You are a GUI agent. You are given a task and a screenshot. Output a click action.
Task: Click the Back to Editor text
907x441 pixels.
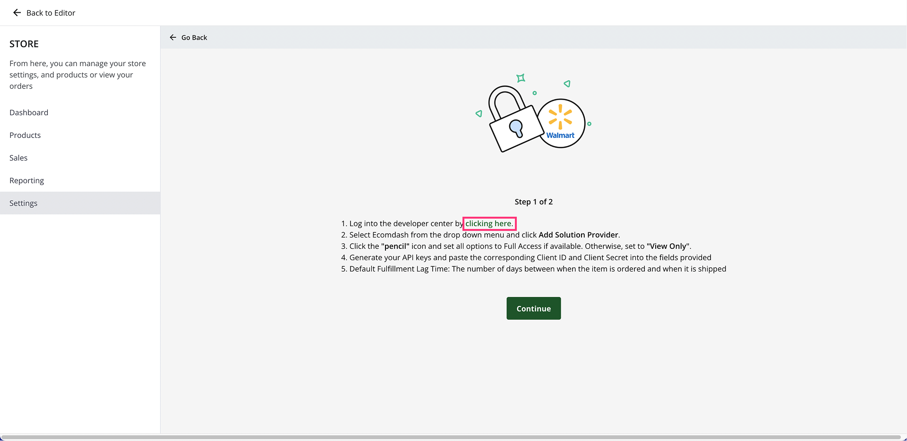(51, 13)
